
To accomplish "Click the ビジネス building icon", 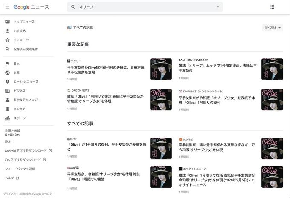I will click(7, 91).
